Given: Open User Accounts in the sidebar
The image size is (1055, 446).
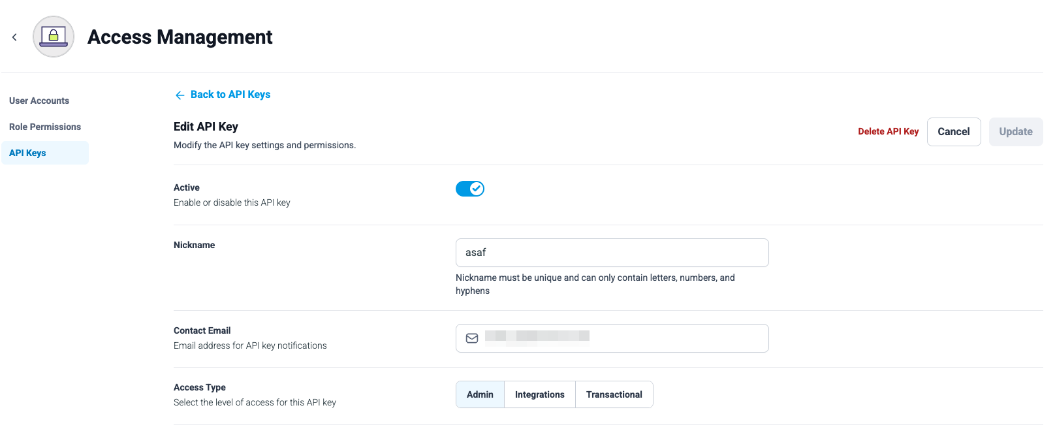Looking at the screenshot, I should pos(39,101).
